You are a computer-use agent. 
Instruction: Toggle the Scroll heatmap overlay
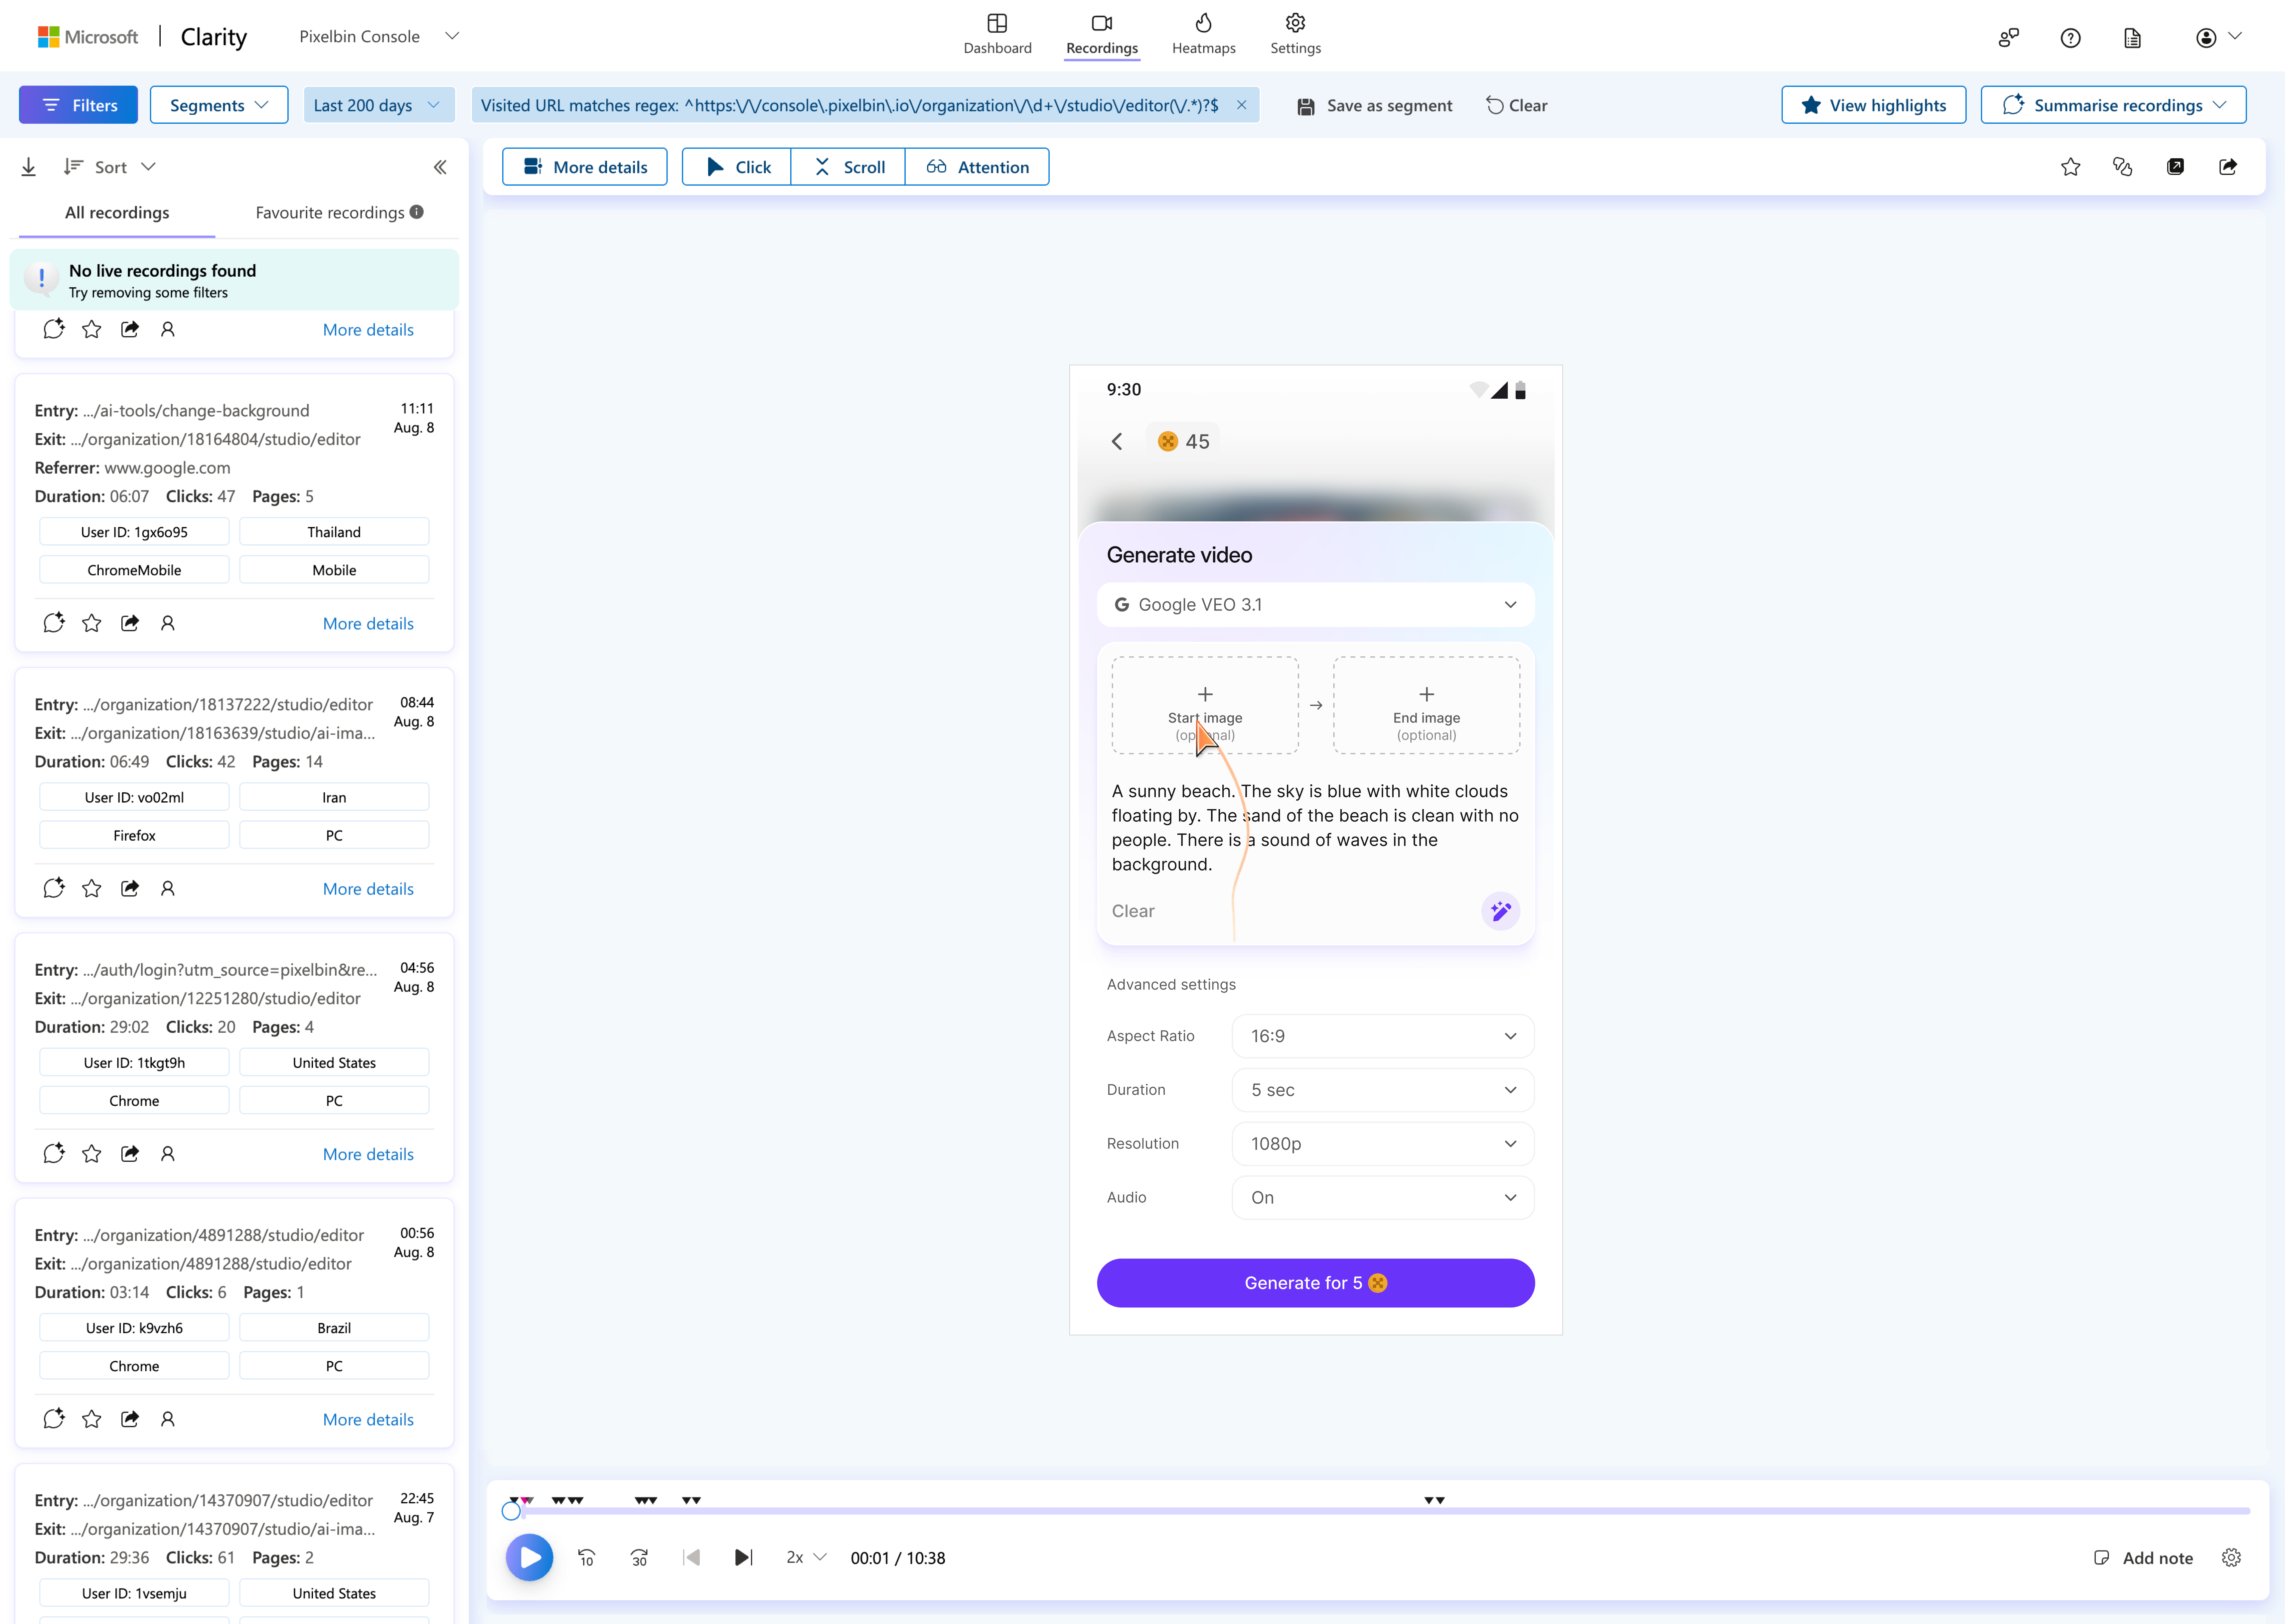pos(848,167)
